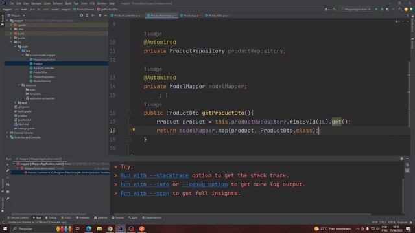Expand the .gradle folder node
The image size is (415, 233).
12,25
